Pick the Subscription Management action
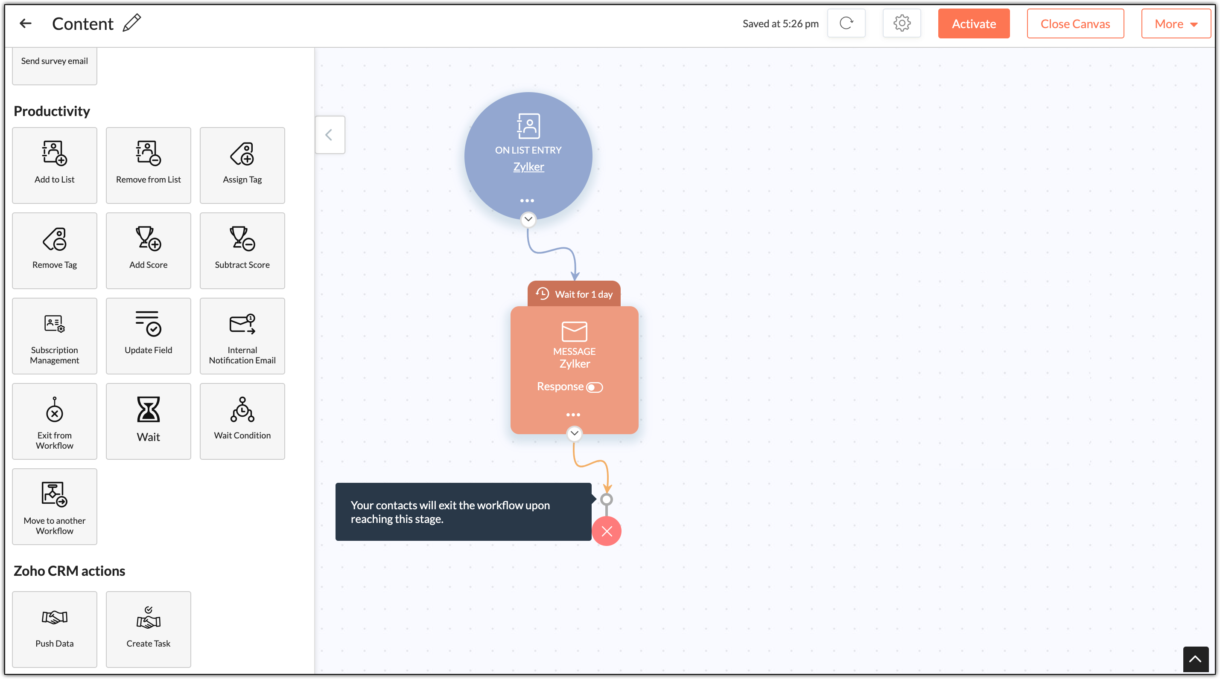This screenshot has width=1220, height=679. [55, 336]
